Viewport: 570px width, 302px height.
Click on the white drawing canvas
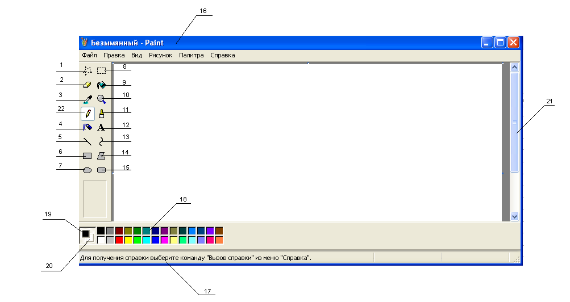(308, 142)
